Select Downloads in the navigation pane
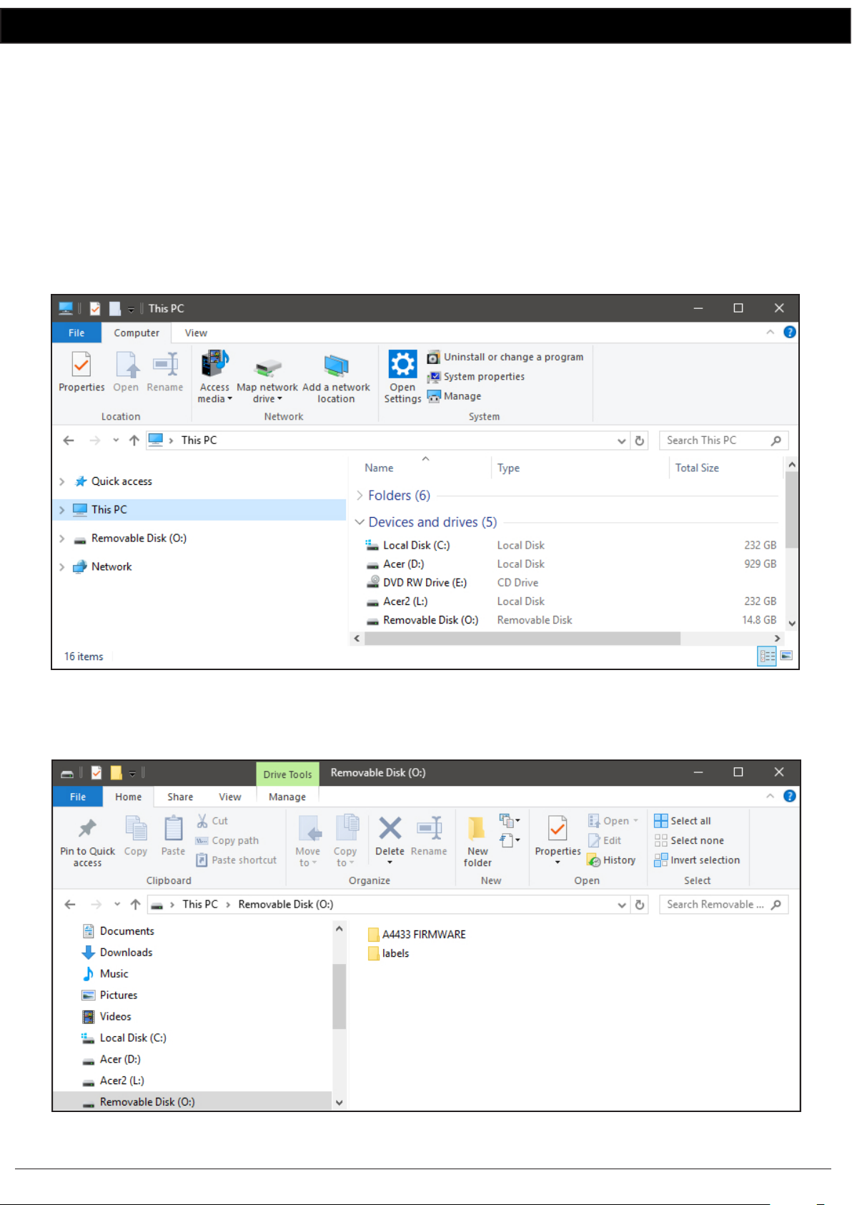This screenshot has width=852, height=1205. click(x=117, y=953)
